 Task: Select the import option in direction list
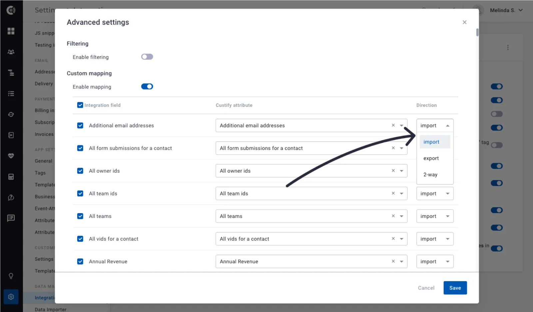(x=435, y=142)
